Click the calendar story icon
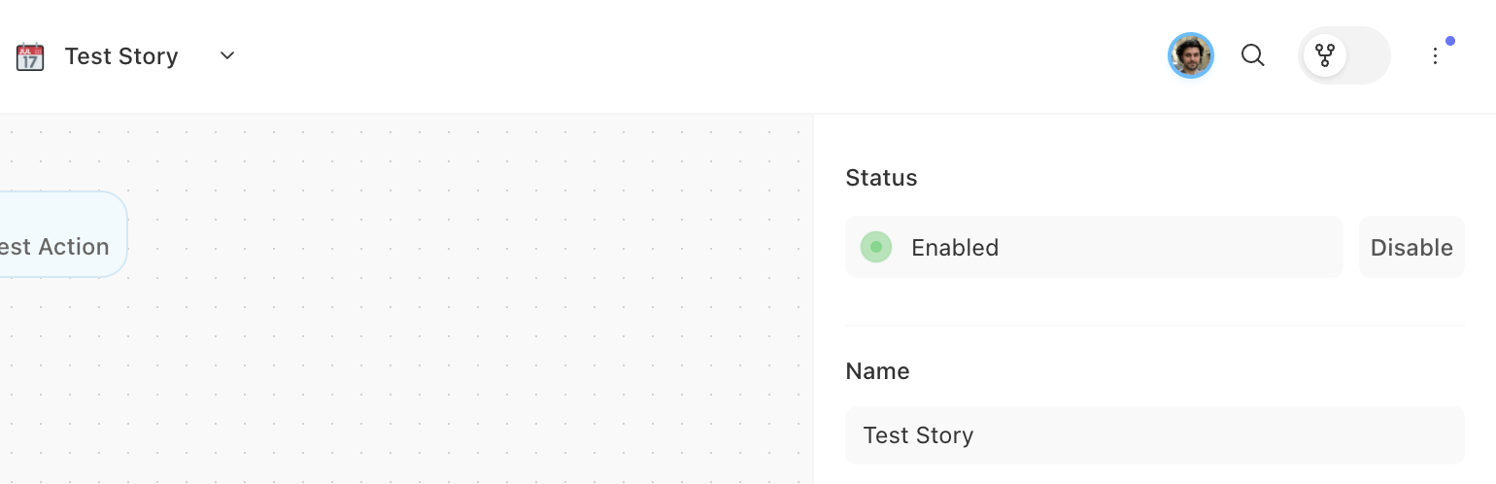The height and width of the screenshot is (484, 1496). [30, 56]
